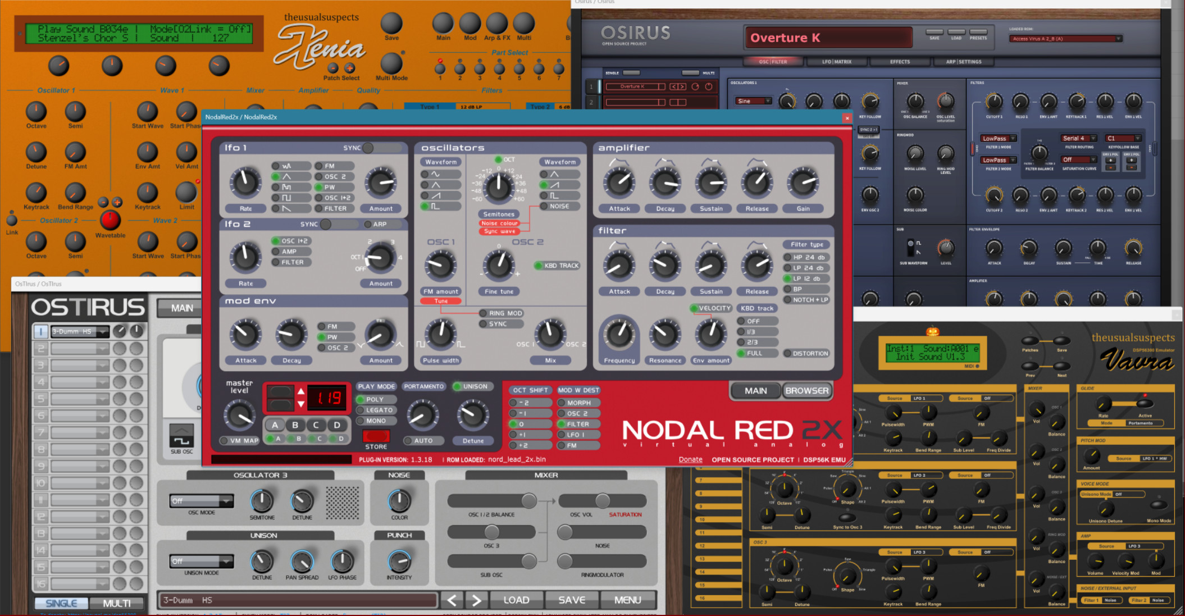Click the Patches button in Vavra
Screen dimensions: 1185x616
(1030, 341)
